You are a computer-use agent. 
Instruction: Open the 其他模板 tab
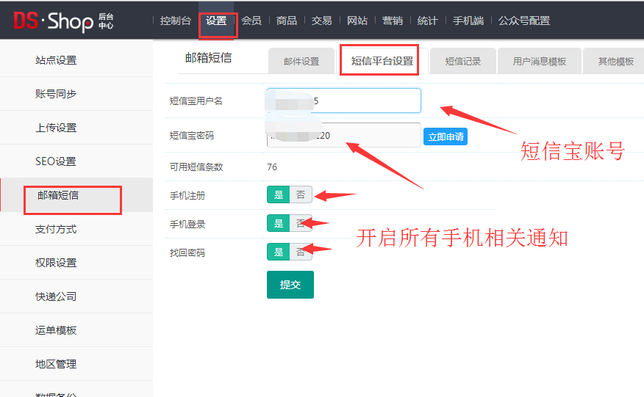(615, 62)
